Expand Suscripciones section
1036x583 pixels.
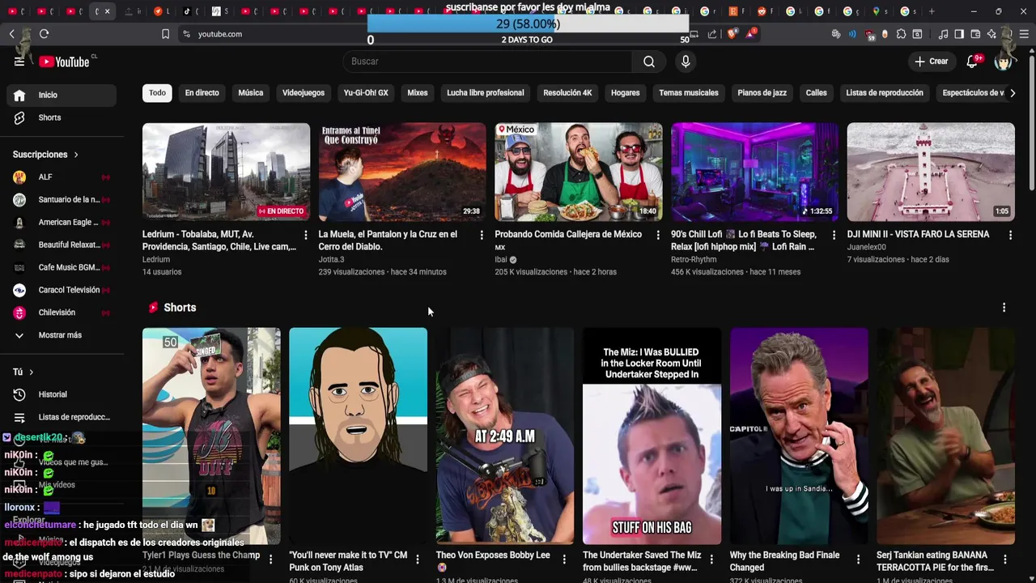46,155
